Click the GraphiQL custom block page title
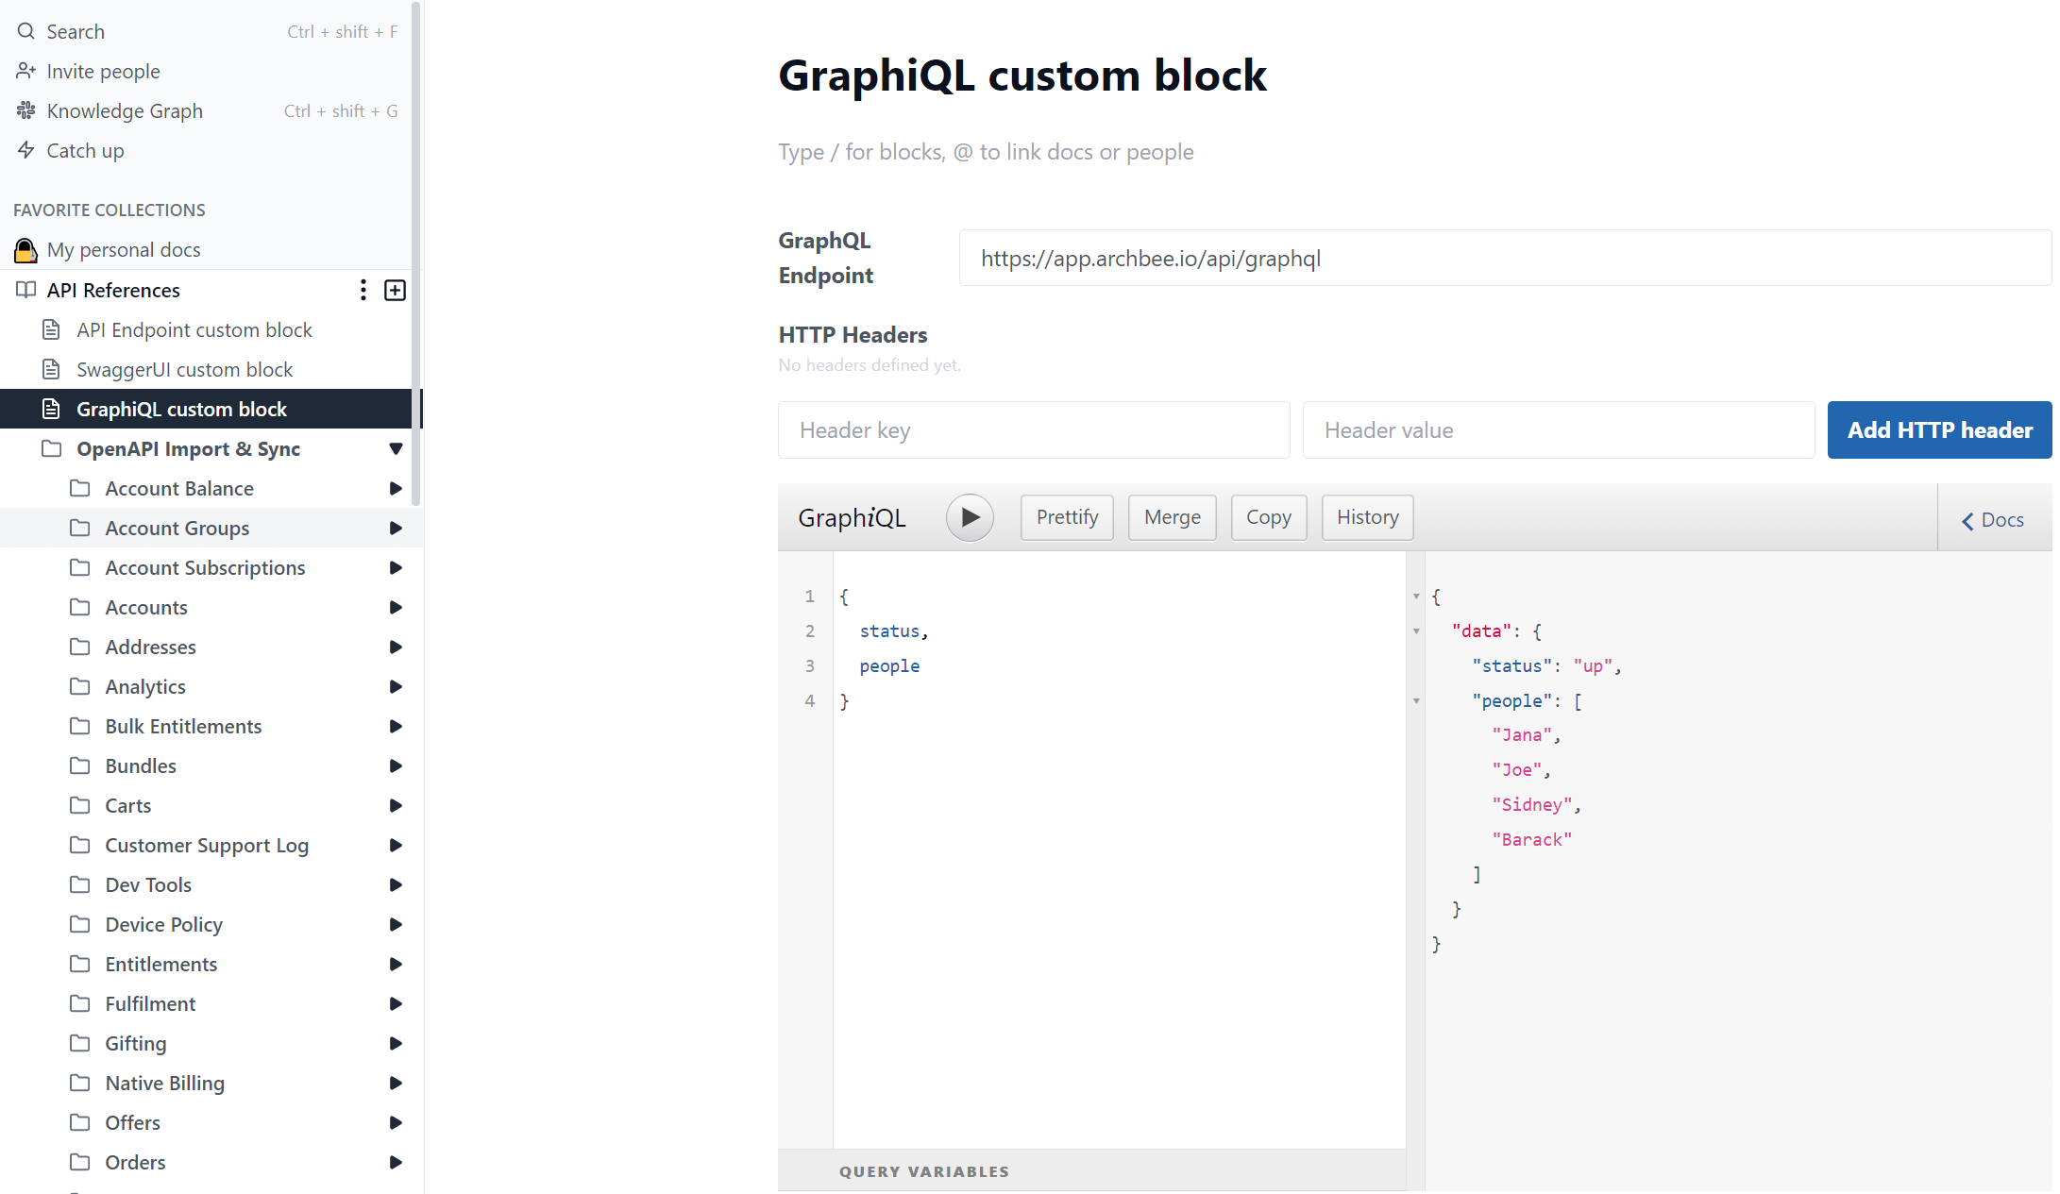This screenshot has height=1194, width=2060. coord(1022,76)
